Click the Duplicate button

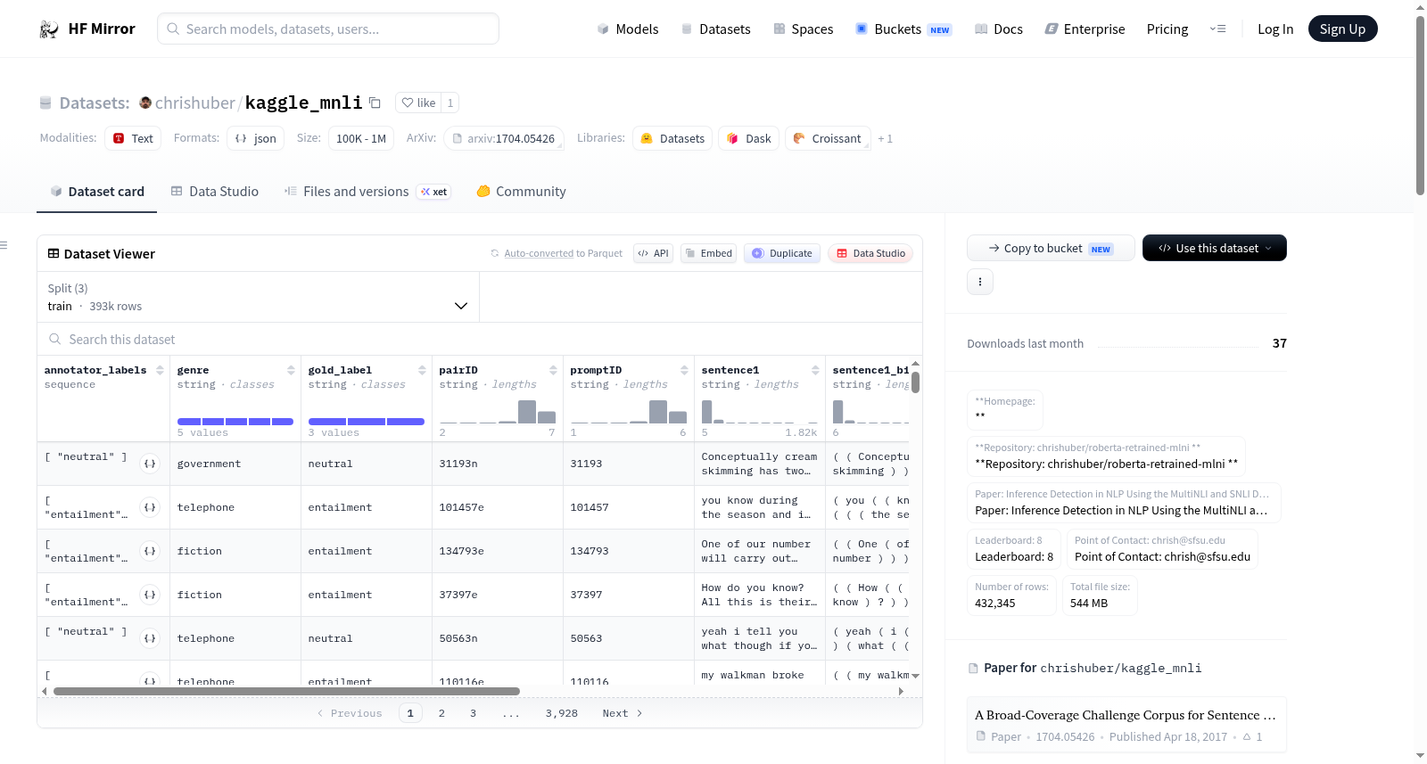(x=781, y=253)
